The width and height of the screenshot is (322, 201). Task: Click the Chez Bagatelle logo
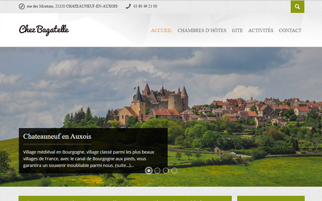click(44, 30)
